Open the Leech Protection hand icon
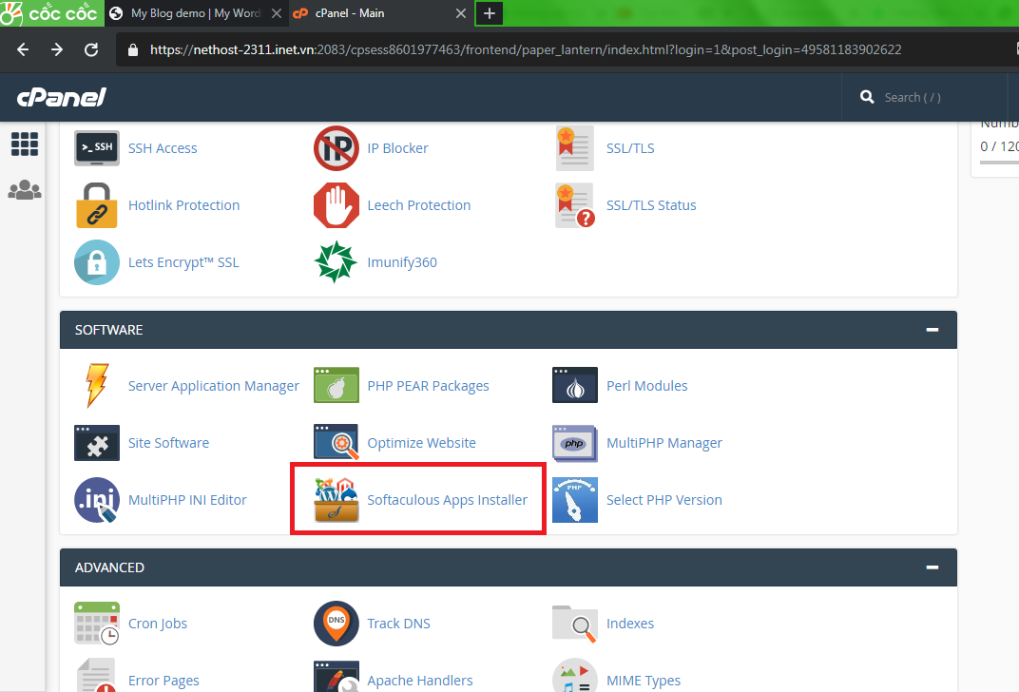The image size is (1019, 692). 336,205
